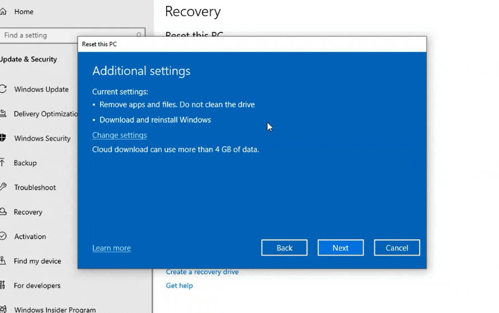
Task: Click the search magnifier icon
Action: pyautogui.click(x=139, y=35)
